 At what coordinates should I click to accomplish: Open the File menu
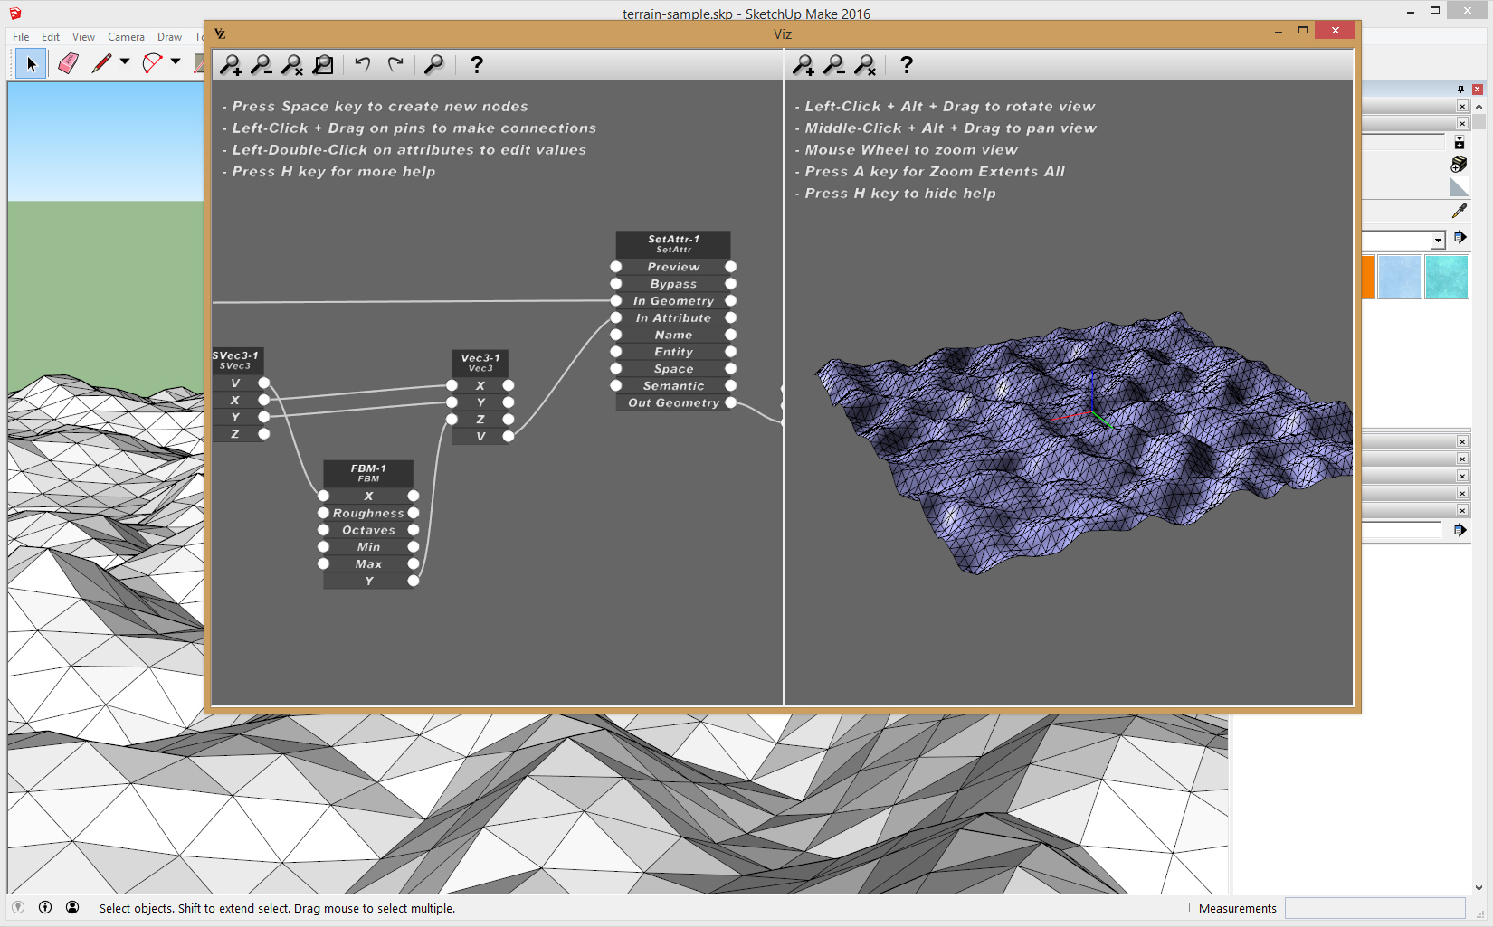(x=21, y=37)
